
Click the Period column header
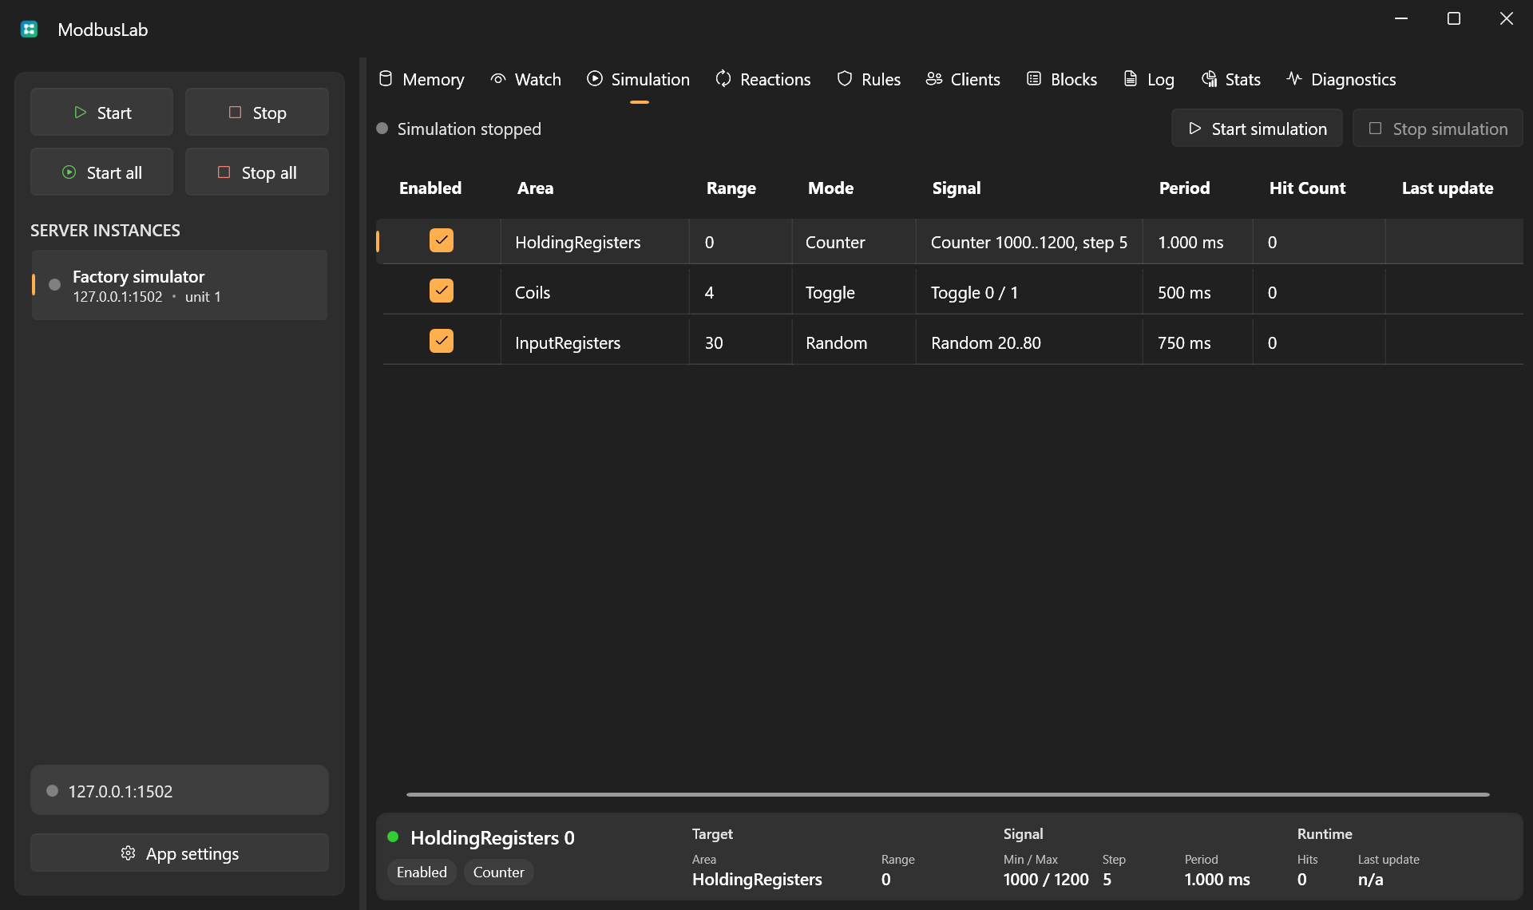[x=1184, y=188]
